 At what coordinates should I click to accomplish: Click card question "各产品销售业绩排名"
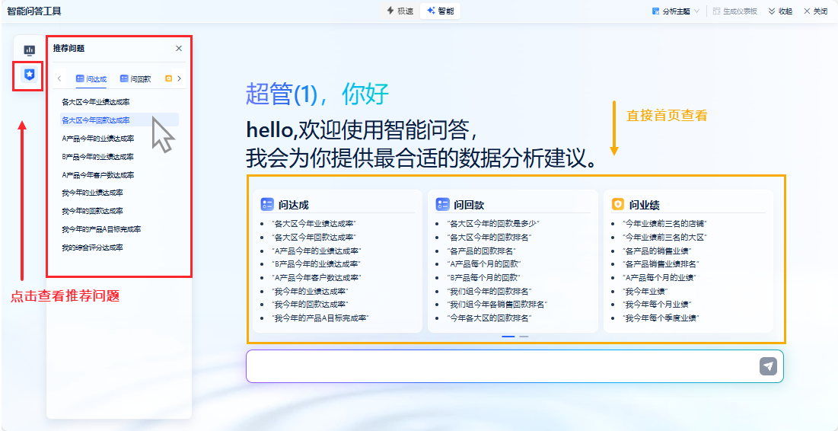[x=661, y=263]
